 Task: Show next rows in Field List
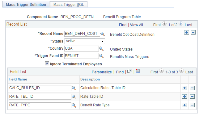[x=181, y=71]
